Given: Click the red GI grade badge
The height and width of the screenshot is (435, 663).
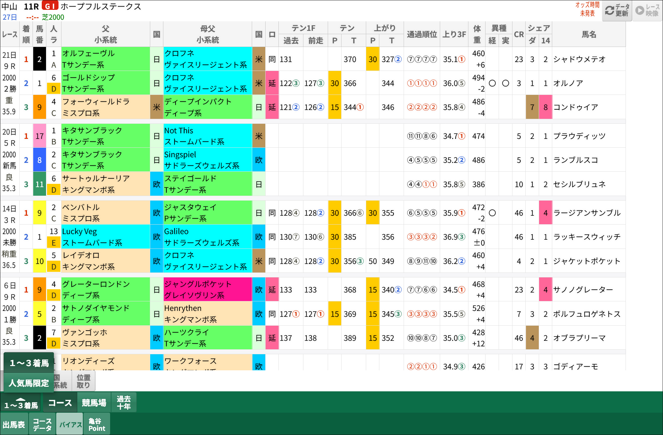Looking at the screenshot, I should [x=50, y=6].
